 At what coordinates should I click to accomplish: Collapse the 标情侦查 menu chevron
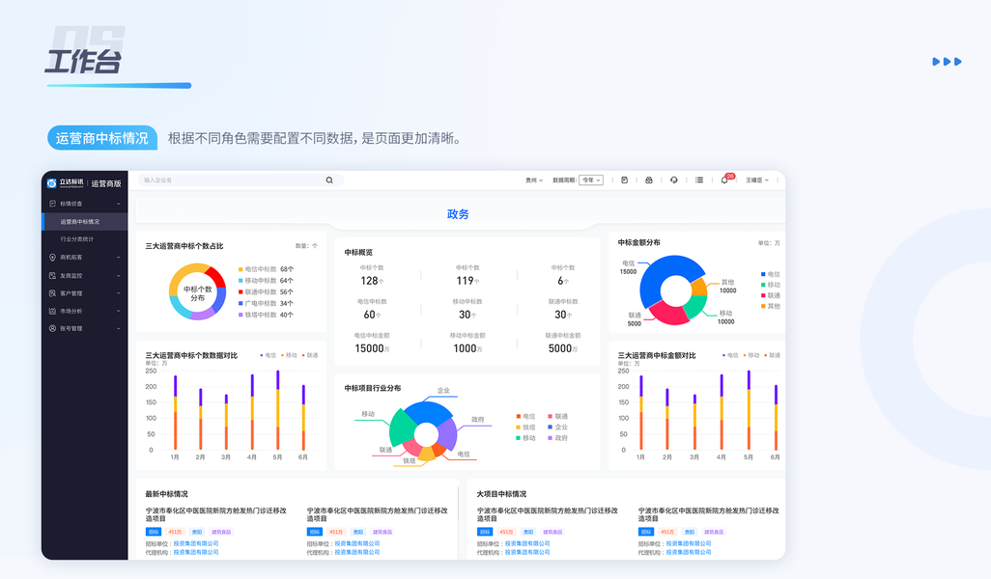coord(118,204)
